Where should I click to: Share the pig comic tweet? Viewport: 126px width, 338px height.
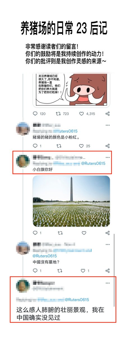(x=108, y=114)
